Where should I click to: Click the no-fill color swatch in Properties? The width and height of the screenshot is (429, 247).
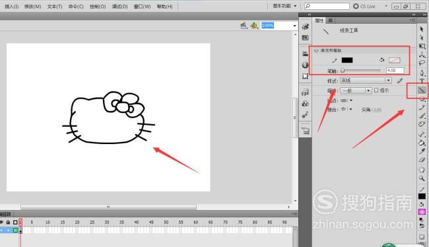(394, 60)
